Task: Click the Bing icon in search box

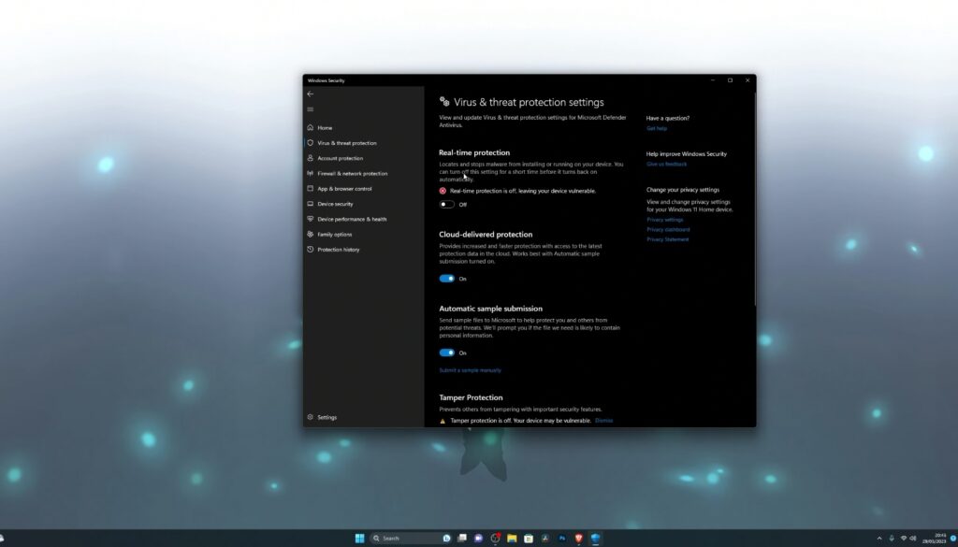Action: pyautogui.click(x=446, y=538)
